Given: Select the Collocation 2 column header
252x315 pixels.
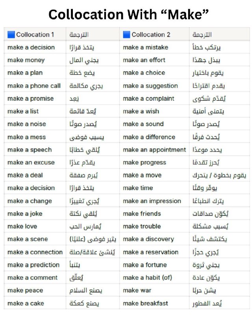Looking at the screenshot, I should point(154,35).
